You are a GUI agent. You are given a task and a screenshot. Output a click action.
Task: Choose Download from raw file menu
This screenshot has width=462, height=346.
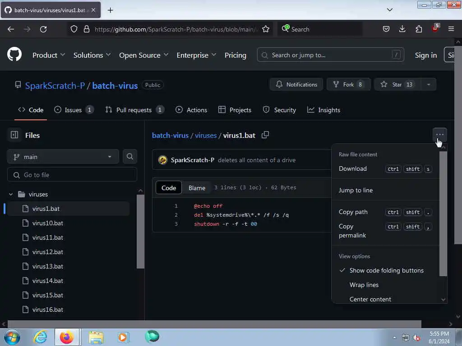tap(385, 168)
